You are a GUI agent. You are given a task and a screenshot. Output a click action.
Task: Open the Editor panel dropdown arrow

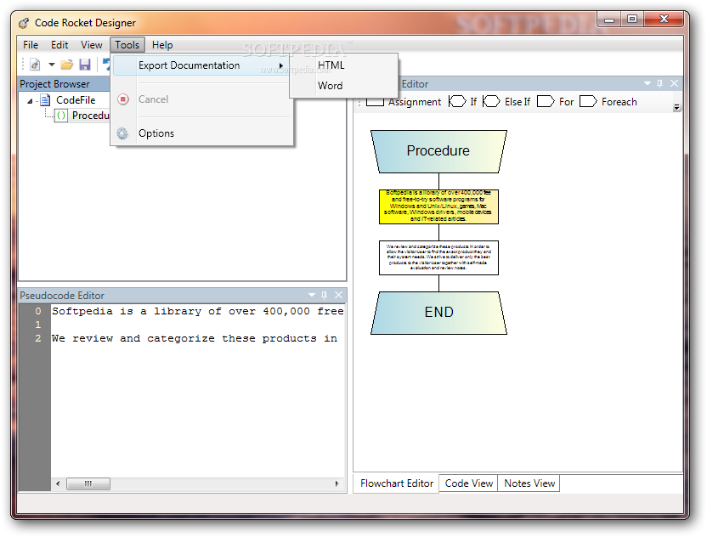pos(648,83)
